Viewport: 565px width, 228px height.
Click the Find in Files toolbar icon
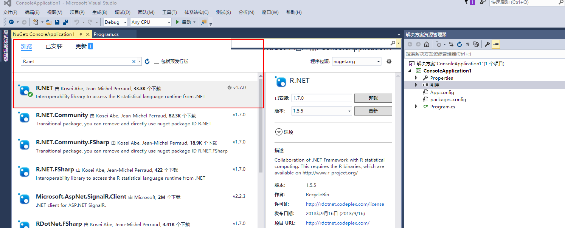204,22
